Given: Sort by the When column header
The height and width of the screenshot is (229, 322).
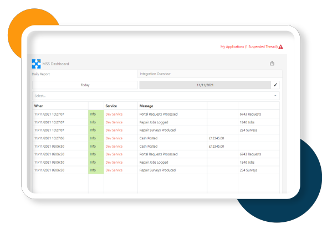Looking at the screenshot, I should pos(39,106).
